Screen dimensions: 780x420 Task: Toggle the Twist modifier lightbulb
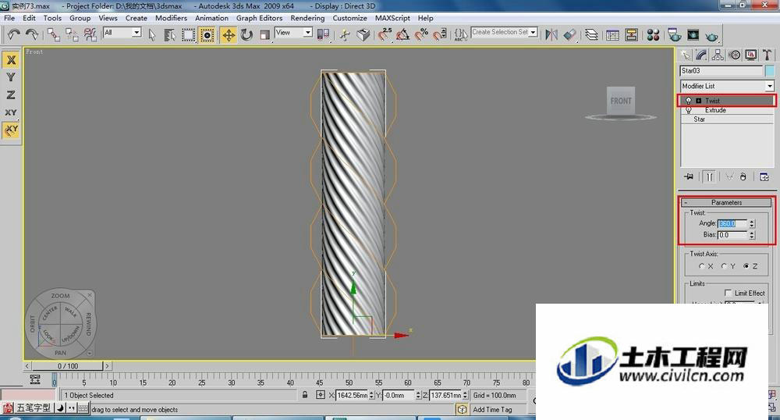689,101
